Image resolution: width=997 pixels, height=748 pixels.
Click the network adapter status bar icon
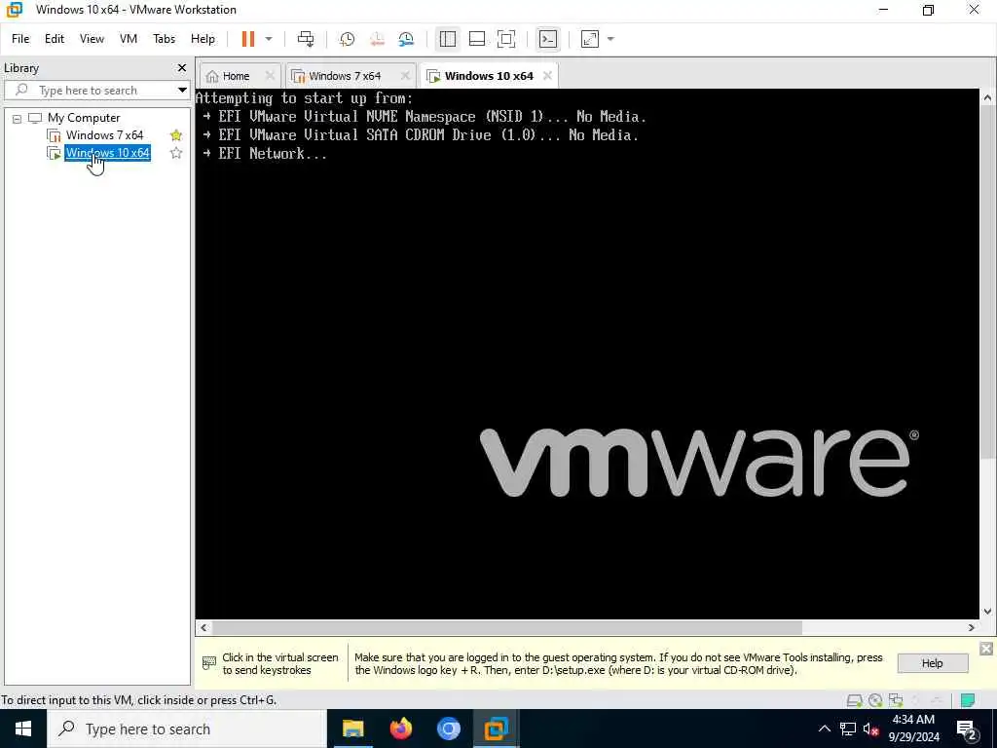[x=896, y=701]
